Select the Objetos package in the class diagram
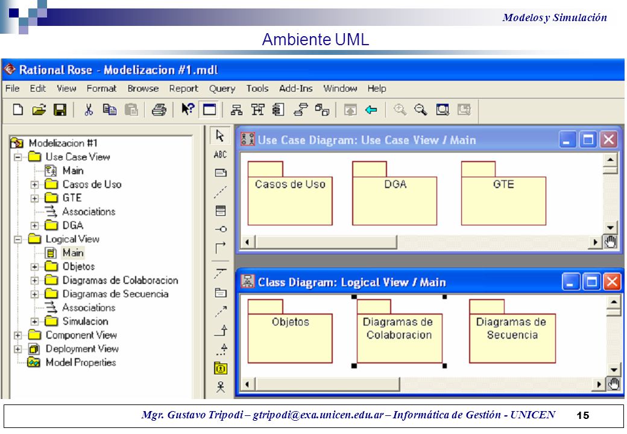This screenshot has width=627, height=434. (x=290, y=332)
